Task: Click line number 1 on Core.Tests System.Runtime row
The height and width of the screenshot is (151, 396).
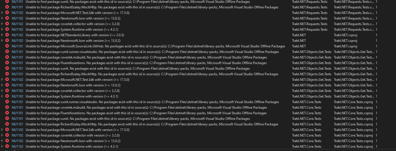Action: pos(376,147)
